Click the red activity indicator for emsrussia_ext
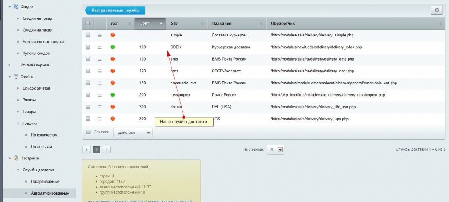449x202 pixels. pos(113,83)
